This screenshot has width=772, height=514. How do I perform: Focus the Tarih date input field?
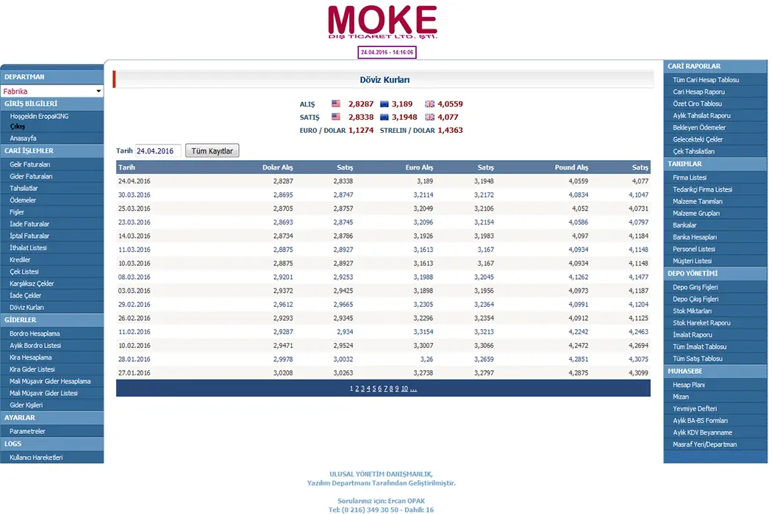(158, 151)
